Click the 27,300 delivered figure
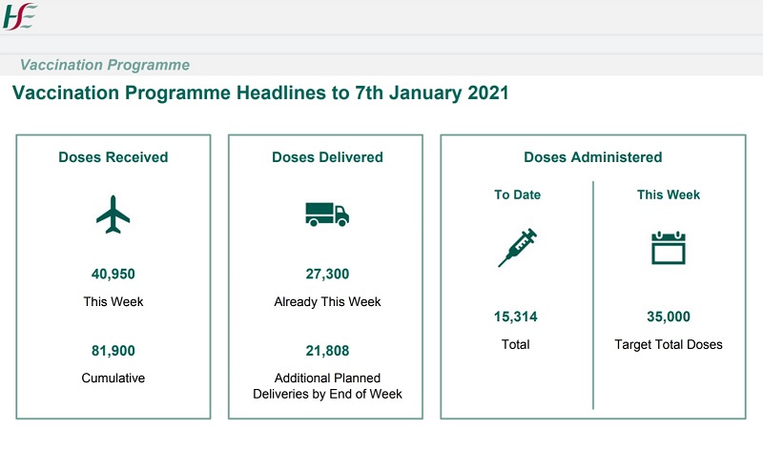Viewport: 763px width, 450px height. (x=327, y=275)
